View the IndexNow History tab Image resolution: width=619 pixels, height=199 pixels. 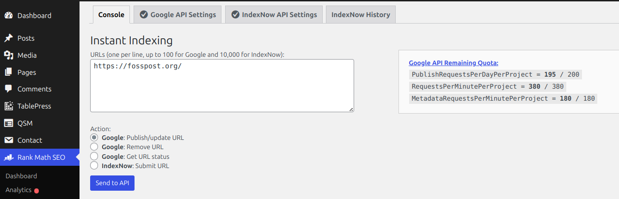tap(361, 15)
